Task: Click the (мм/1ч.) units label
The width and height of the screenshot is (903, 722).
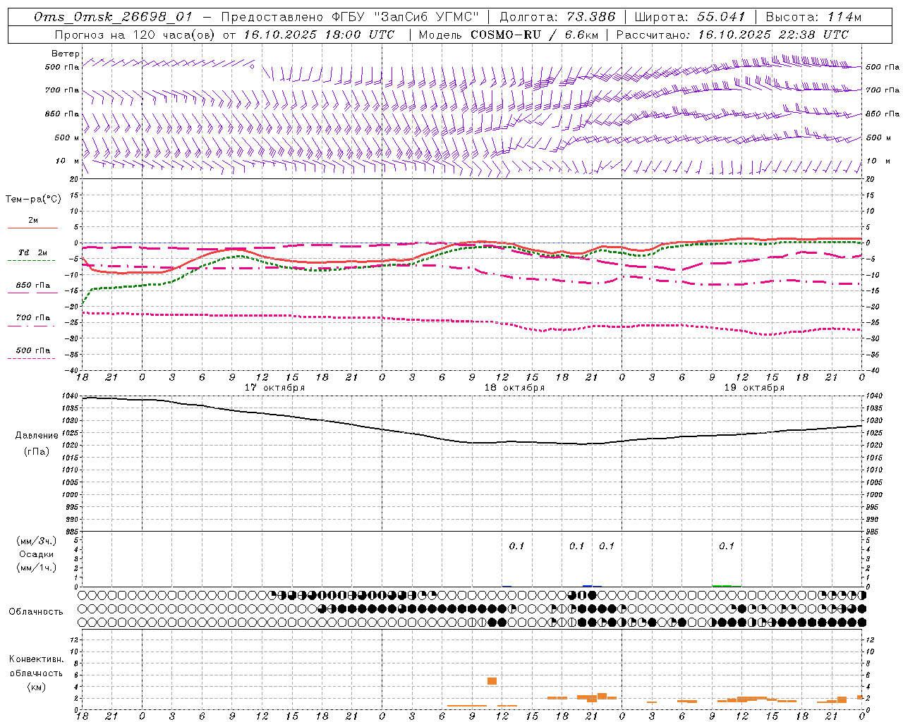Action: tap(37, 568)
